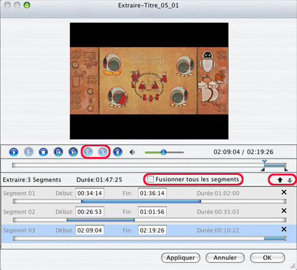Click the Appliquer button
The width and height of the screenshot is (297, 270).
click(x=181, y=258)
